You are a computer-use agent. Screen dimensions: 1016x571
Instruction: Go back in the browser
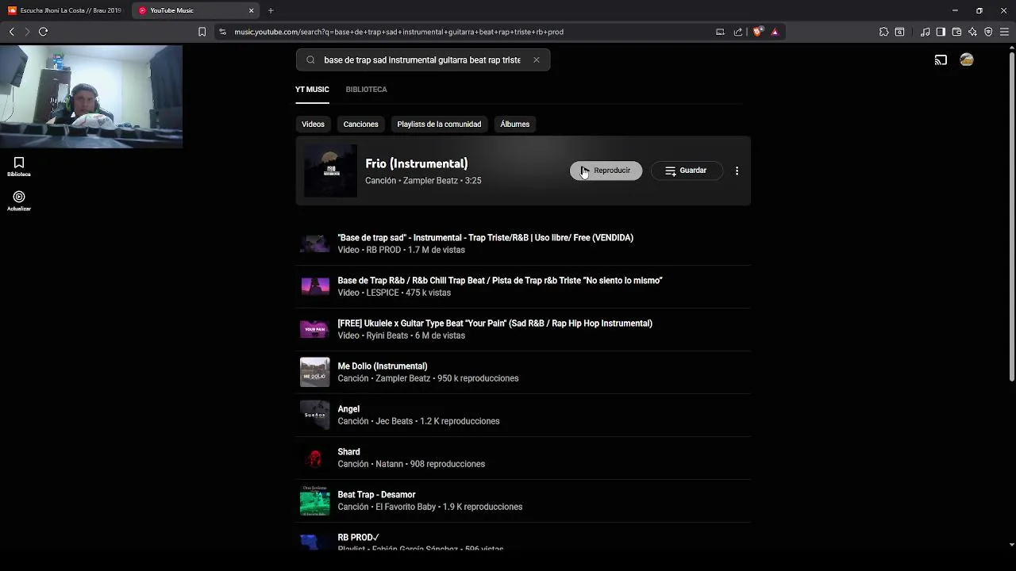[x=11, y=32]
